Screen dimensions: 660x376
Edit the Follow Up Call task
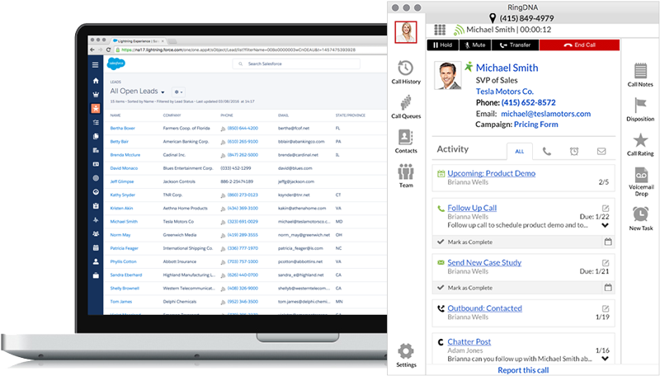(606, 208)
